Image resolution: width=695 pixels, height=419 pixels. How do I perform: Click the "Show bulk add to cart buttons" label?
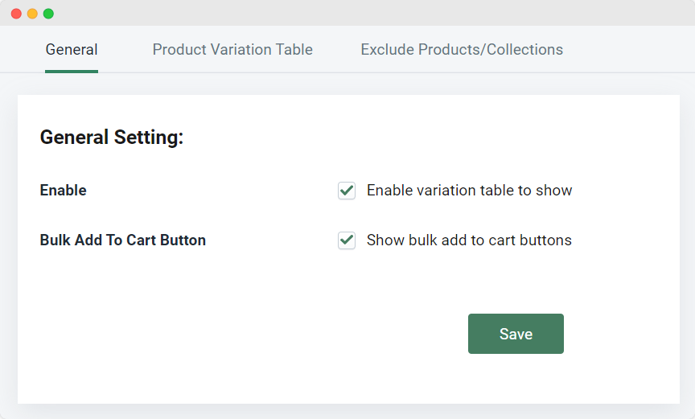pyautogui.click(x=469, y=240)
